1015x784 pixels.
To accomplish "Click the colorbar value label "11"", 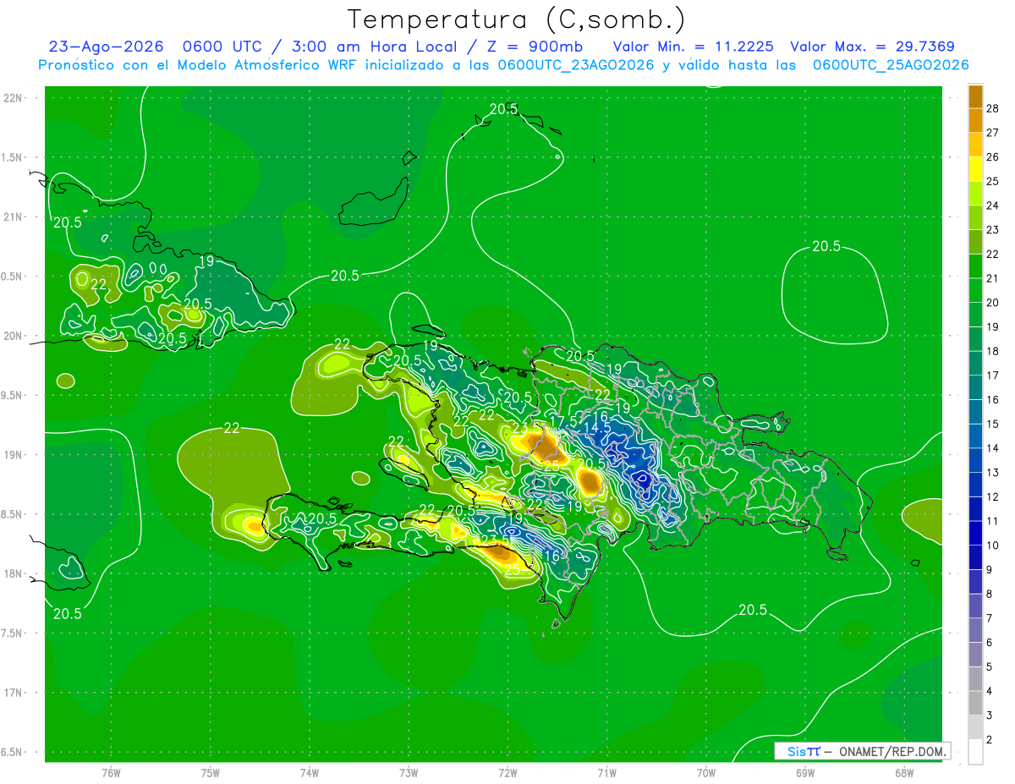I will click(992, 521).
